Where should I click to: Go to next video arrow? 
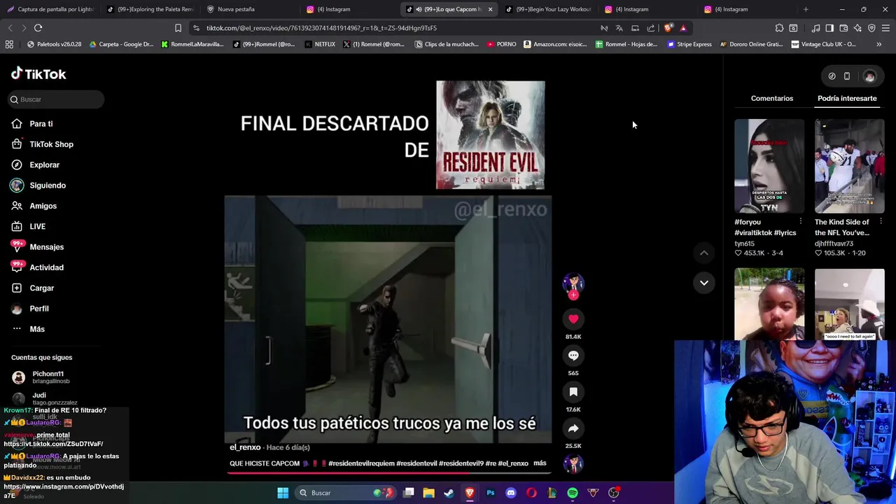(x=704, y=283)
